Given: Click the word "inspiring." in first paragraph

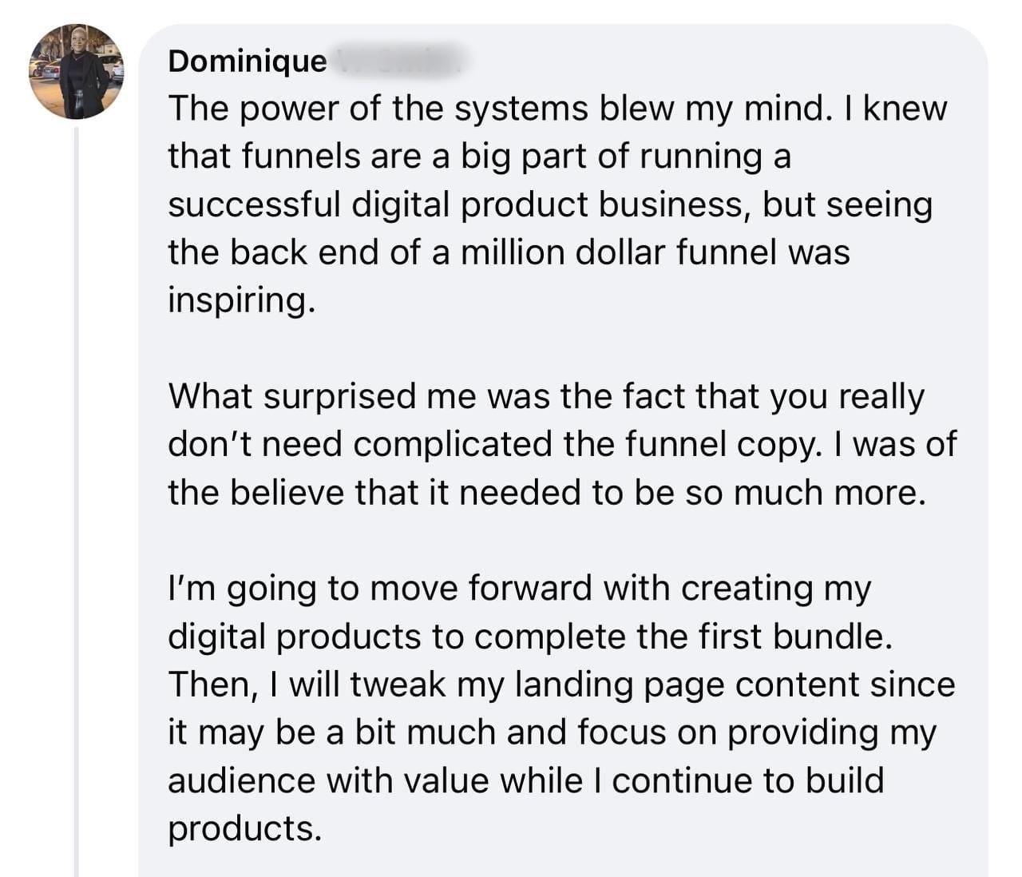Looking at the screenshot, I should point(238,300).
